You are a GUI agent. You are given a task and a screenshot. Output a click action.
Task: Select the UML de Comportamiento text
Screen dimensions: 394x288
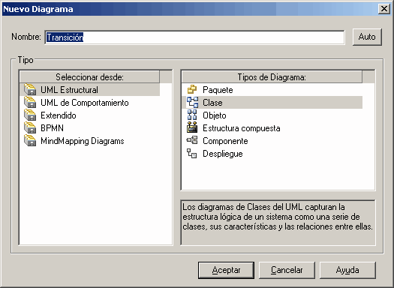click(x=85, y=103)
